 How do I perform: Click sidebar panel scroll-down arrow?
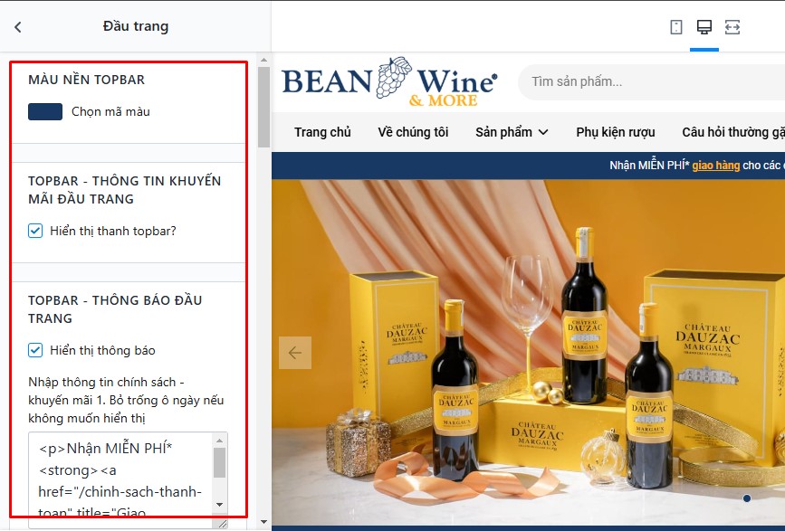(x=263, y=522)
